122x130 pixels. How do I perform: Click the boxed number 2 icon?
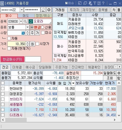point(99,3)
